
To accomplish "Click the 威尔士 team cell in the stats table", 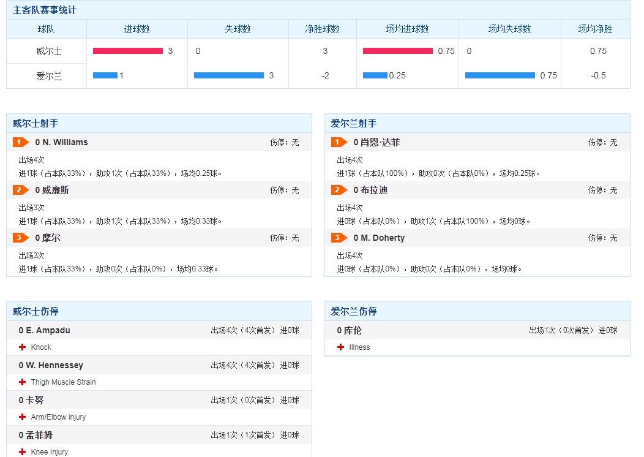I will (46, 51).
